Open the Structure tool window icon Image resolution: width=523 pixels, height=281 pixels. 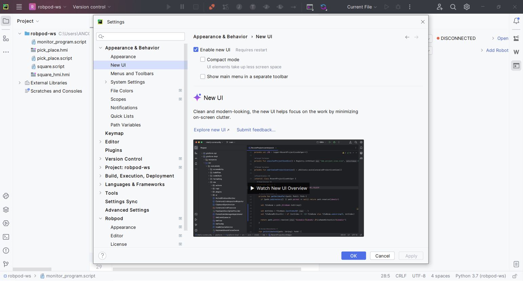coord(6,39)
